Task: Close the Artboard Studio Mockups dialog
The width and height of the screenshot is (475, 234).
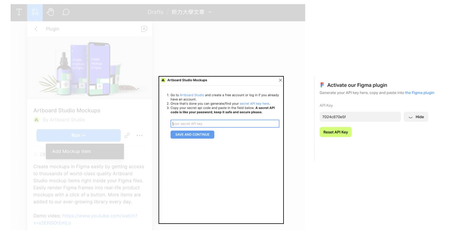Action: click(x=280, y=80)
